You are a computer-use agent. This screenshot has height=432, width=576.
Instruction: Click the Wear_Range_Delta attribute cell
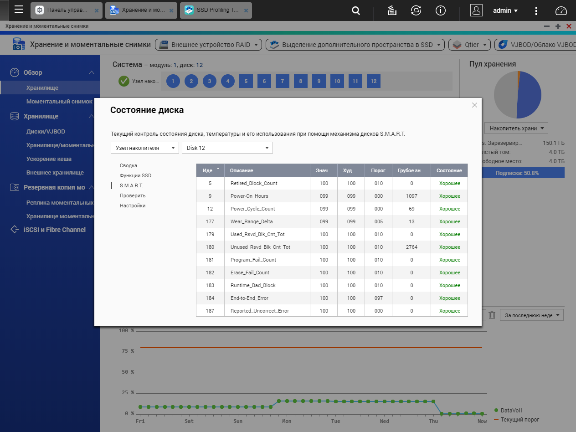coord(267,221)
